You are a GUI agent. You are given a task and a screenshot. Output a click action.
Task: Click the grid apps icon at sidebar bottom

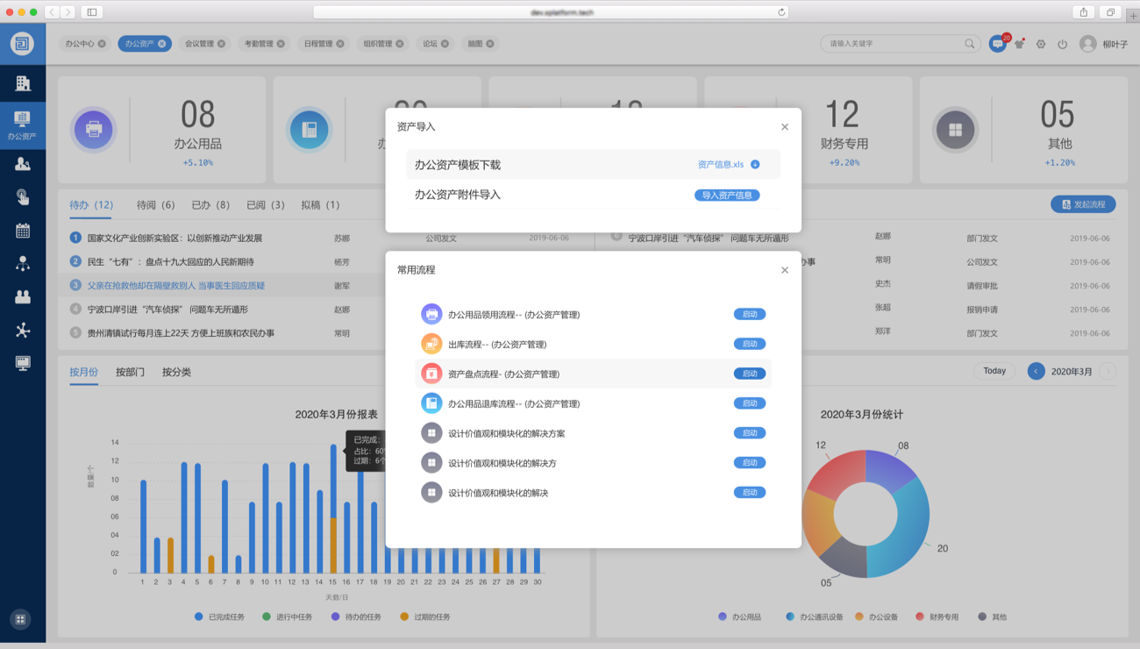click(21, 619)
